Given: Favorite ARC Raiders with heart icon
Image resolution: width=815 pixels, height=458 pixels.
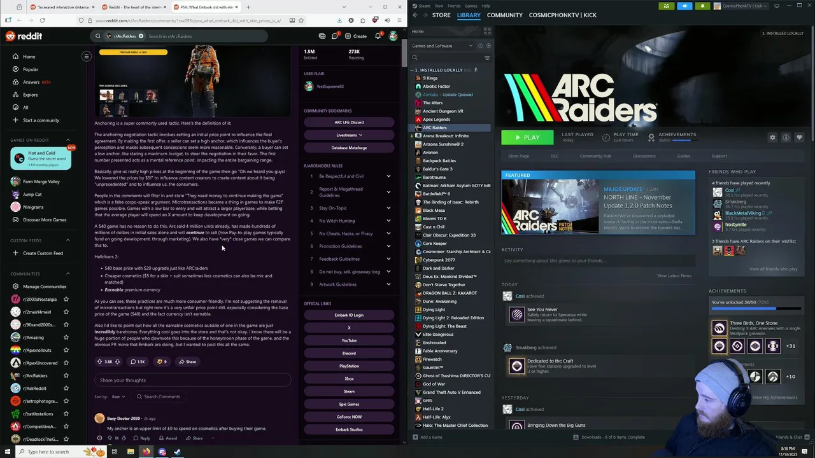Looking at the screenshot, I should [x=799, y=137].
